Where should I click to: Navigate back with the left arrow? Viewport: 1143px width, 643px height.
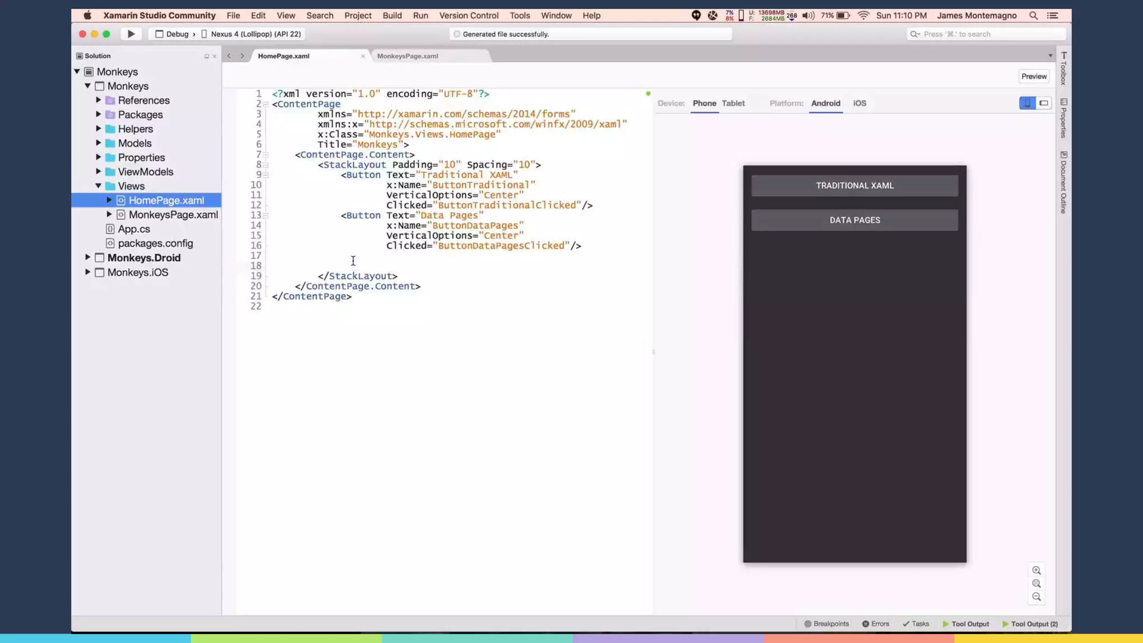[x=229, y=56]
